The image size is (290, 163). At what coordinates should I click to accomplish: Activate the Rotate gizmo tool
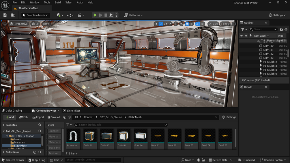166,24
